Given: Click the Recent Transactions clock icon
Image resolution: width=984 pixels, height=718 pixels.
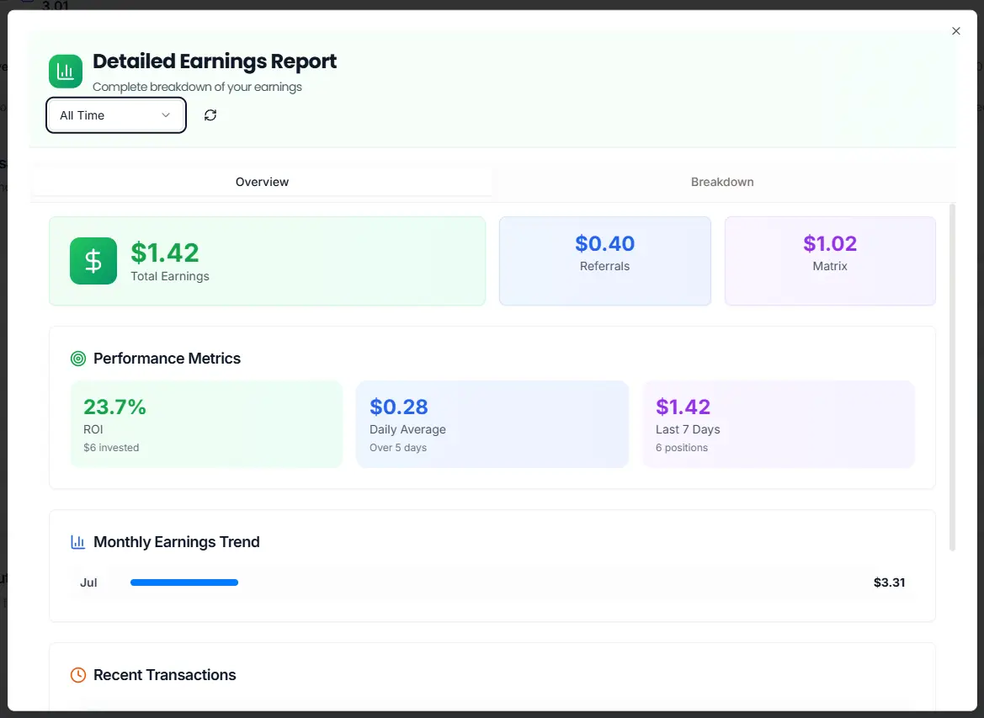Looking at the screenshot, I should 77,675.
